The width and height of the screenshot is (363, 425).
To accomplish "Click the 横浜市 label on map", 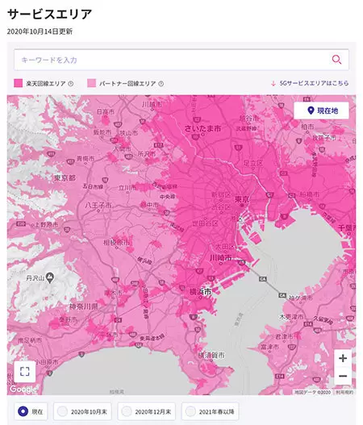I will (200, 292).
